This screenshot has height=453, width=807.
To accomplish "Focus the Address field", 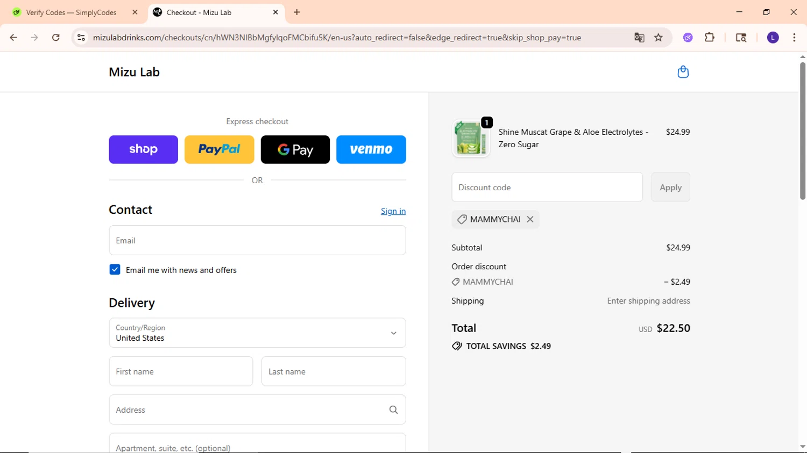I will pyautogui.click(x=257, y=409).
